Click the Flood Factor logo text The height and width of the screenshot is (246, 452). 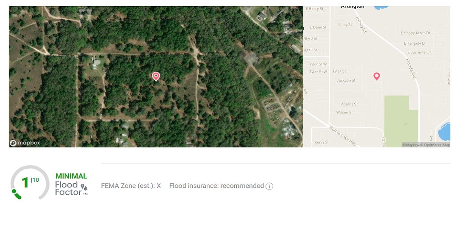pos(68,188)
